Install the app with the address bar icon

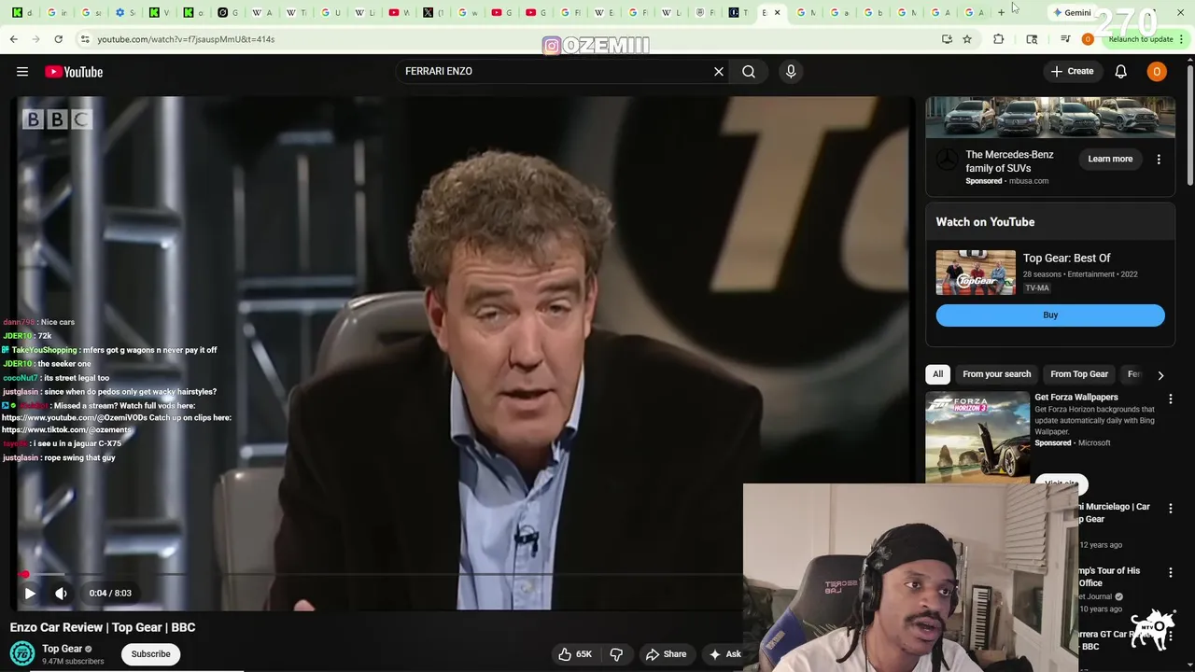pos(947,39)
